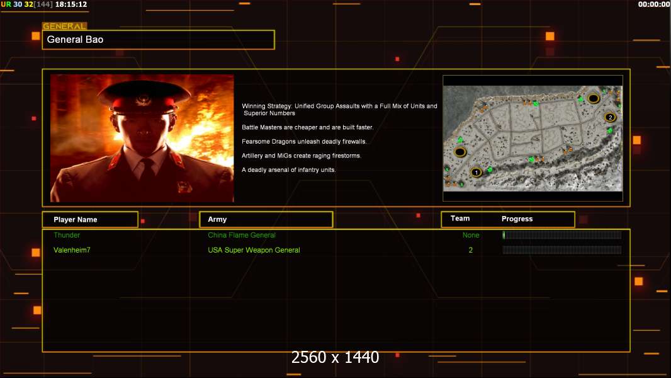The width and height of the screenshot is (671, 378).
Task: Click China Flame General army text
Action: point(242,235)
